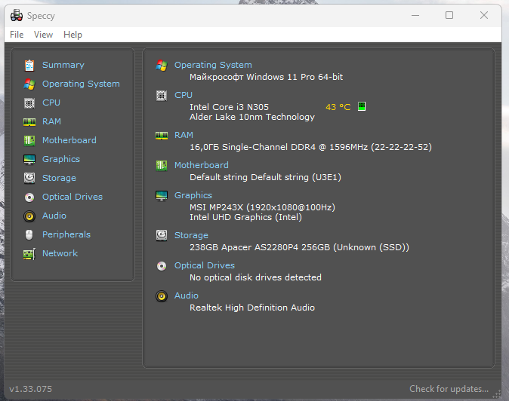The width and height of the screenshot is (509, 401).
Task: Click the Summary clipboard icon in sidebar
Action: pos(29,65)
